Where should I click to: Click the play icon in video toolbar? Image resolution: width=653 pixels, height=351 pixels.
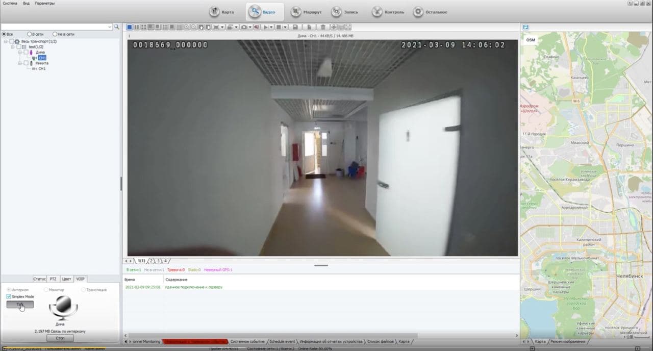pos(265,27)
